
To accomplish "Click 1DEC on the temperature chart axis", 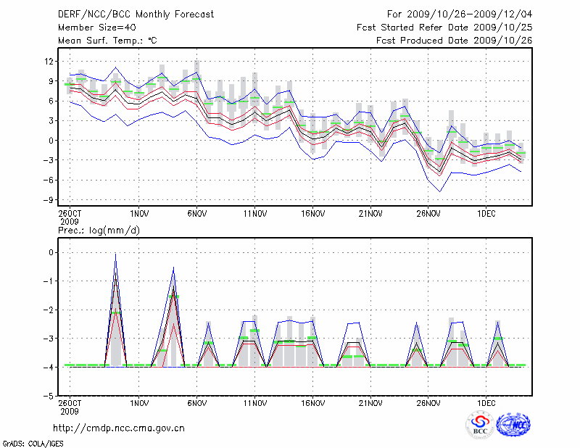I will pyautogui.click(x=486, y=214).
